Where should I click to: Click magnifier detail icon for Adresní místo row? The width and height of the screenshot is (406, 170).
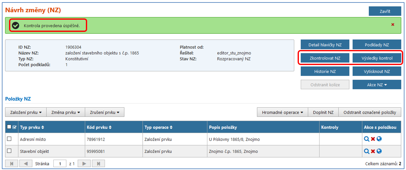click(x=367, y=139)
